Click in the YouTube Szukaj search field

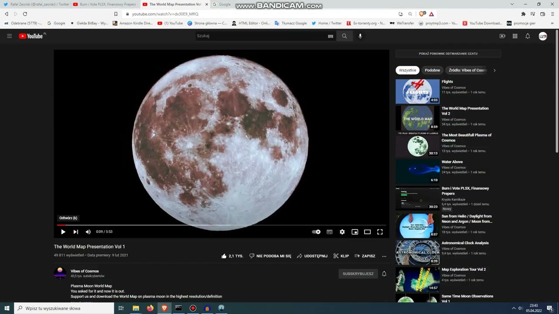coord(261,36)
